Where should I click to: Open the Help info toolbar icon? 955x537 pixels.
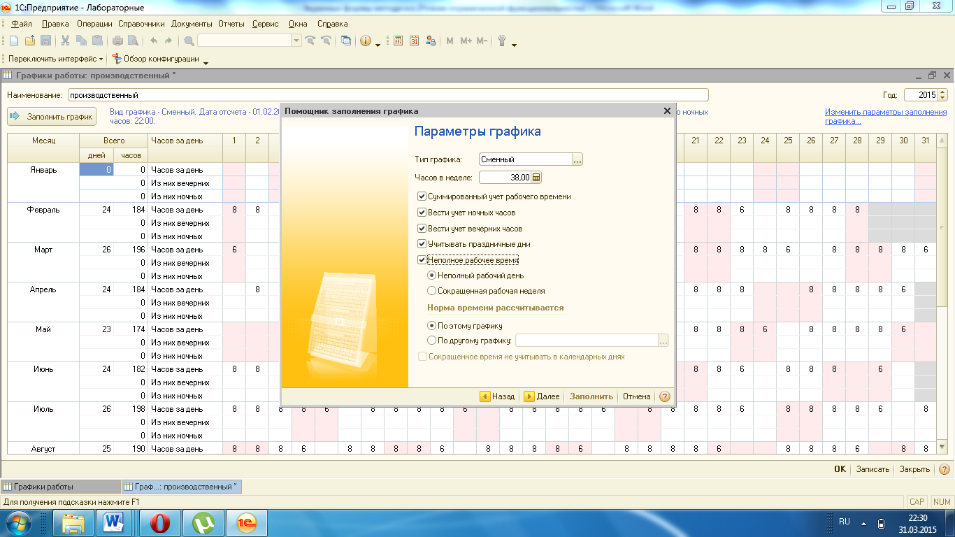[366, 41]
